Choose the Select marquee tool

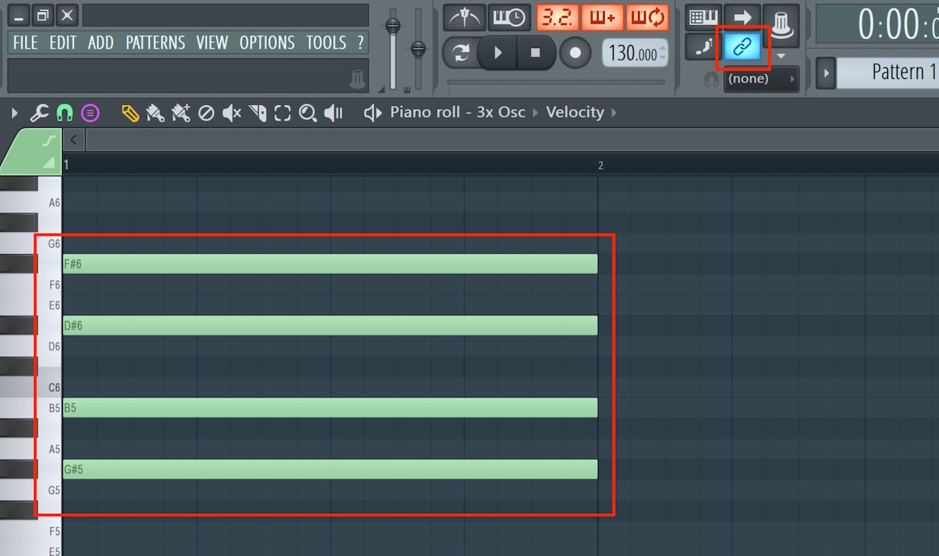[282, 113]
